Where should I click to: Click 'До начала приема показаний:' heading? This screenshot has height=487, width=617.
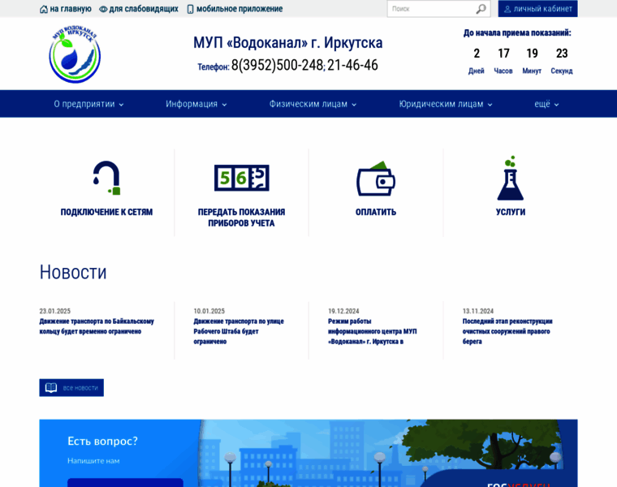(x=517, y=33)
